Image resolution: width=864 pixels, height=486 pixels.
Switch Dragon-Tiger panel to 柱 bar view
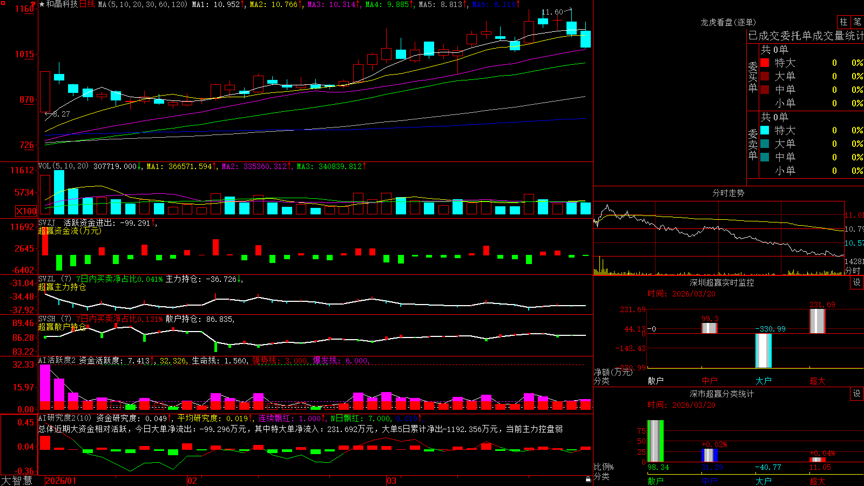click(843, 22)
